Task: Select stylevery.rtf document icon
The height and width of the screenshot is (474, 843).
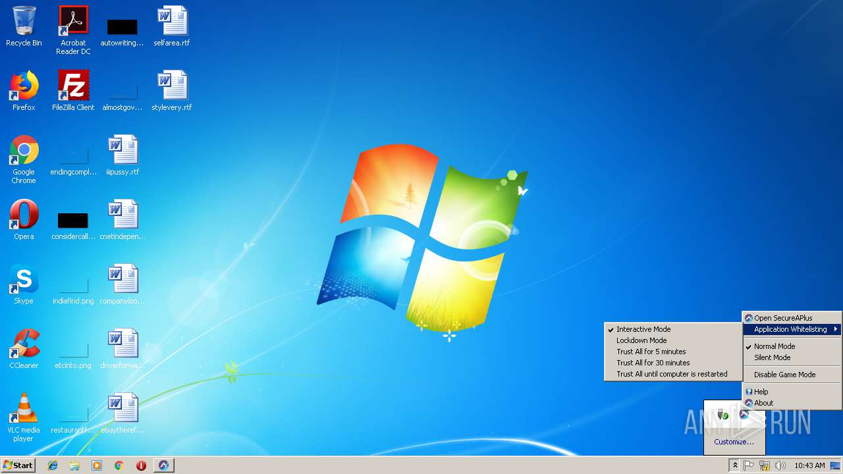Action: tap(172, 91)
